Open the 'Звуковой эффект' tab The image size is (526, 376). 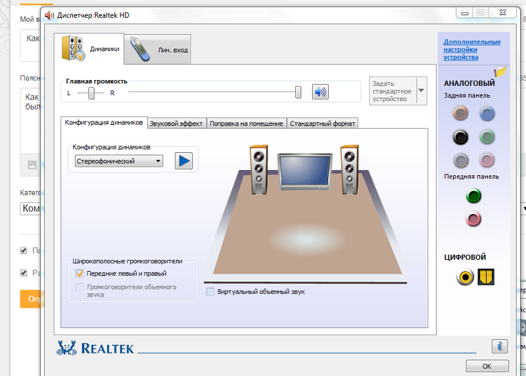(176, 123)
